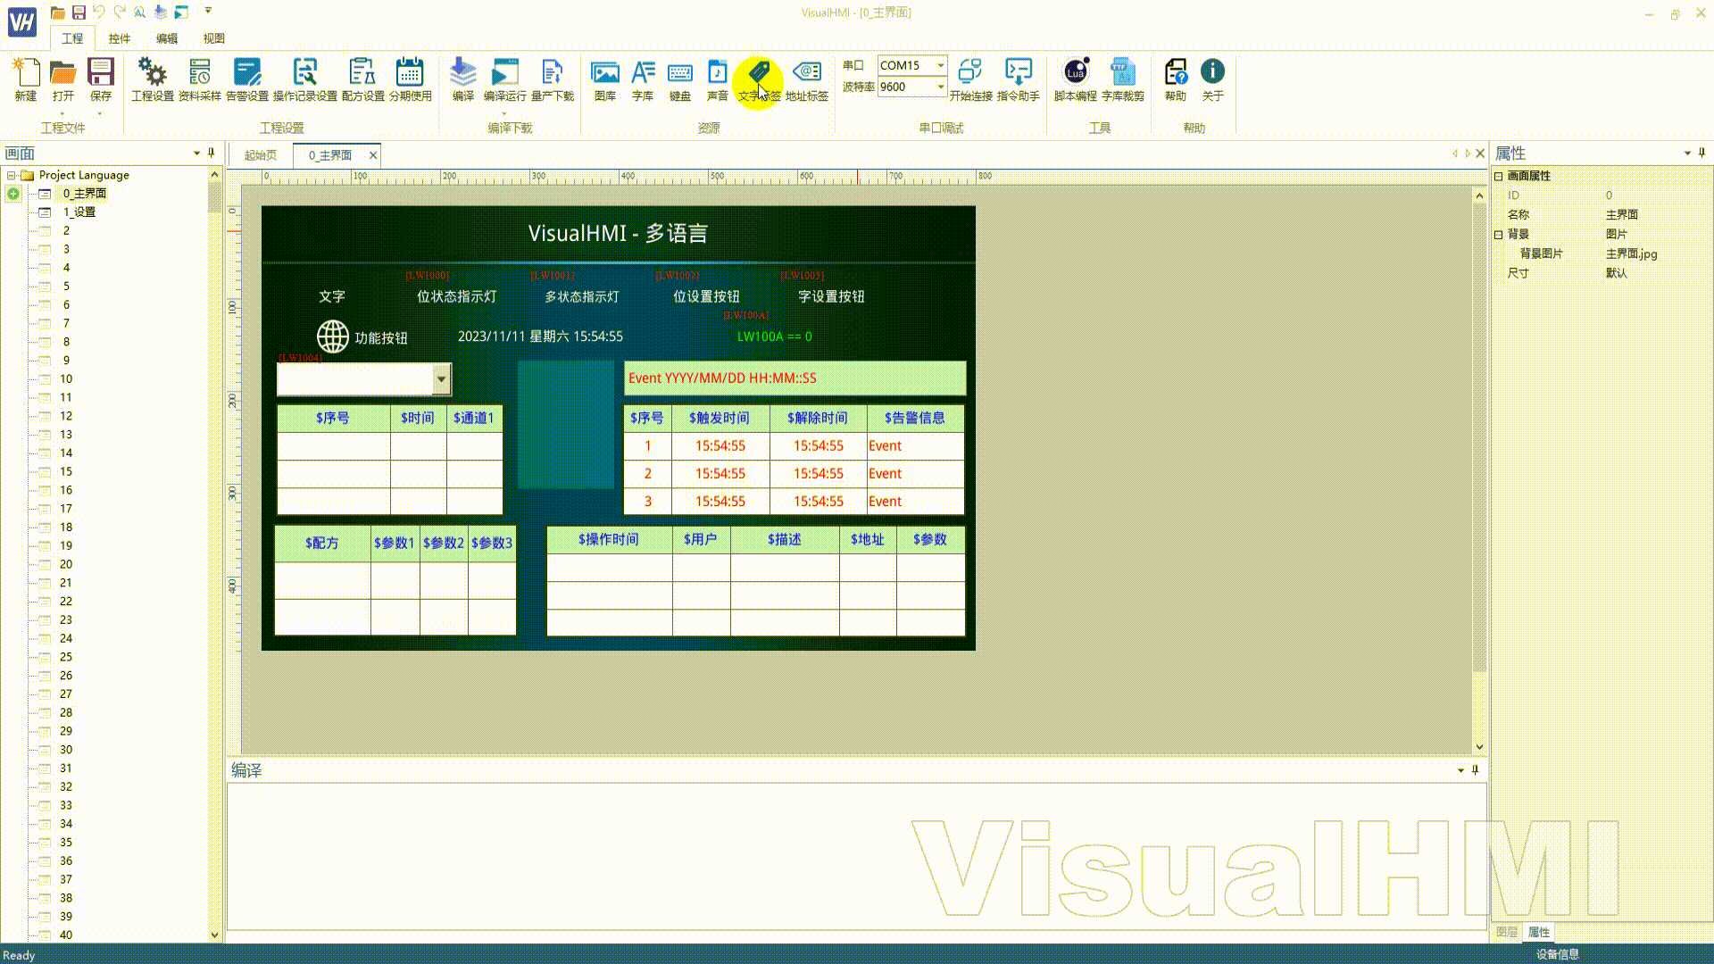
Task: Collapse the 背景 property group
Action: tap(1499, 234)
